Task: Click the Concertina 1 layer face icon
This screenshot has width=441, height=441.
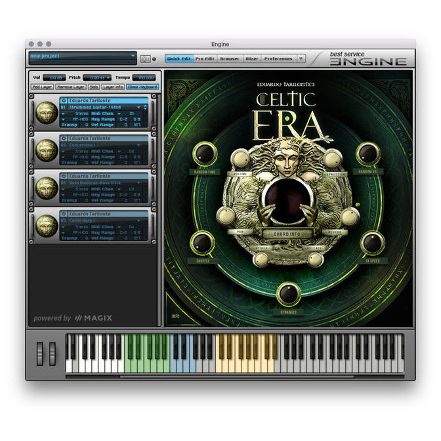Action: pos(47,150)
